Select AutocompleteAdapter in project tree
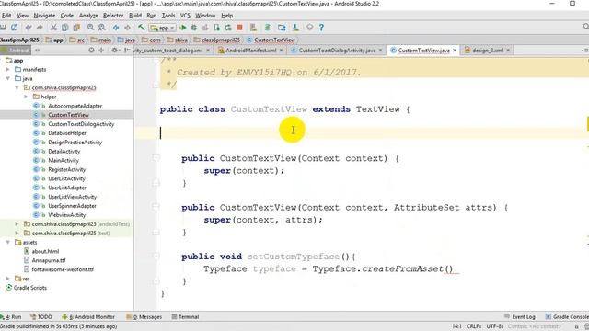The image size is (589, 331). (75, 106)
